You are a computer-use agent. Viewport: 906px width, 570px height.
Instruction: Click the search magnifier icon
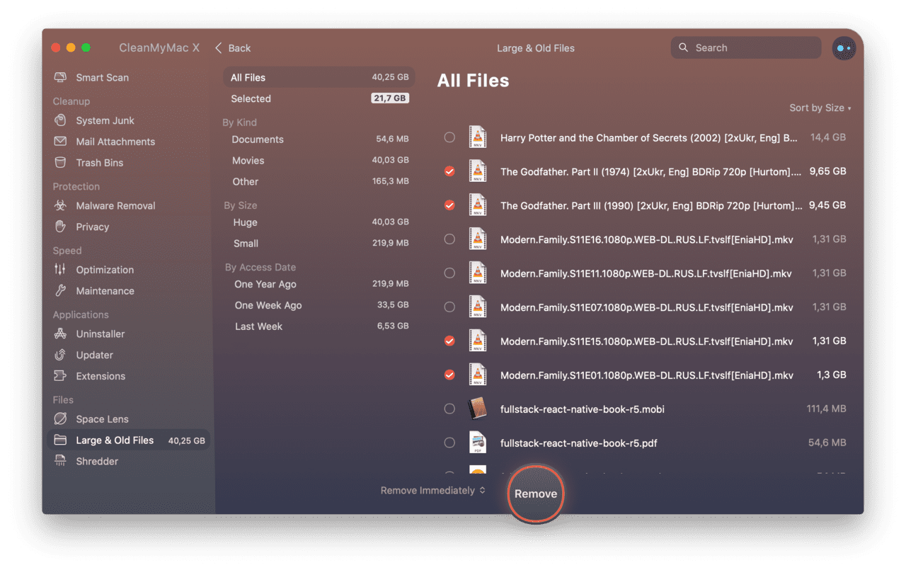683,47
